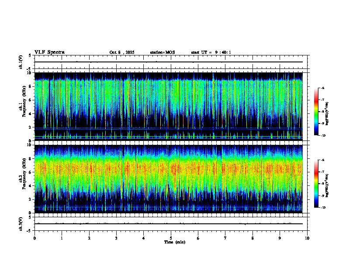Click the "VLF Spectra" plot title

click(x=49, y=52)
